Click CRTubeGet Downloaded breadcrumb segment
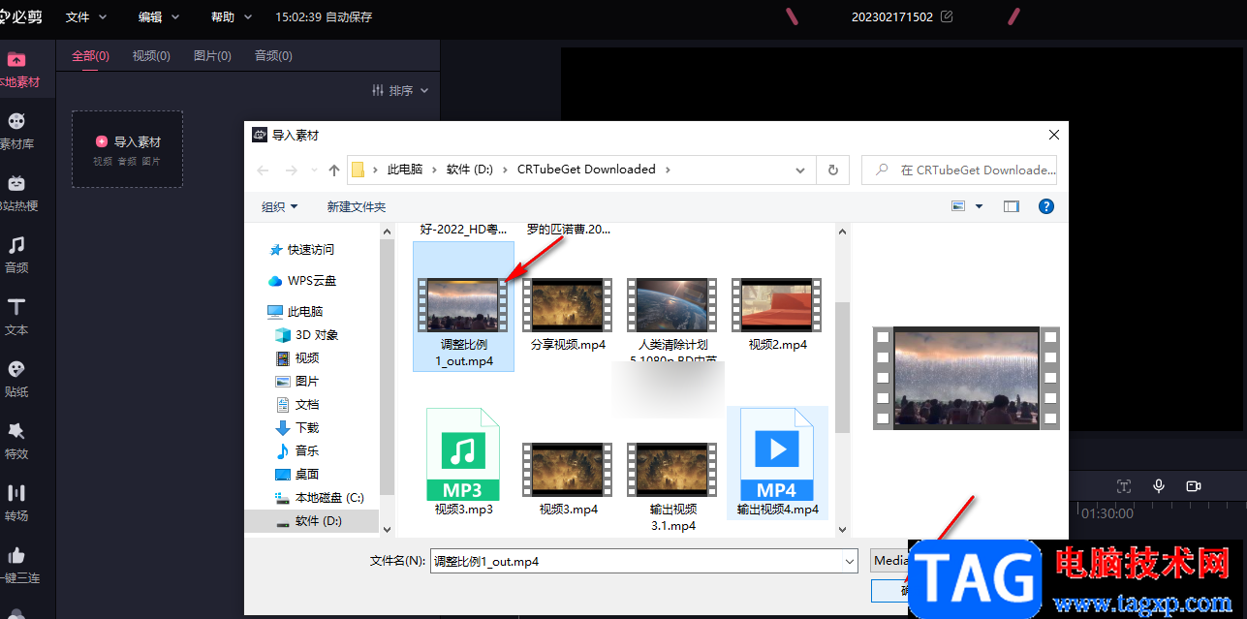This screenshot has height=619, width=1247. tap(586, 170)
